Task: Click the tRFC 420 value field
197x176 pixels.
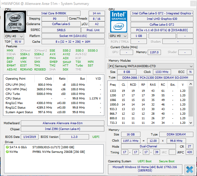Action: 189,152
